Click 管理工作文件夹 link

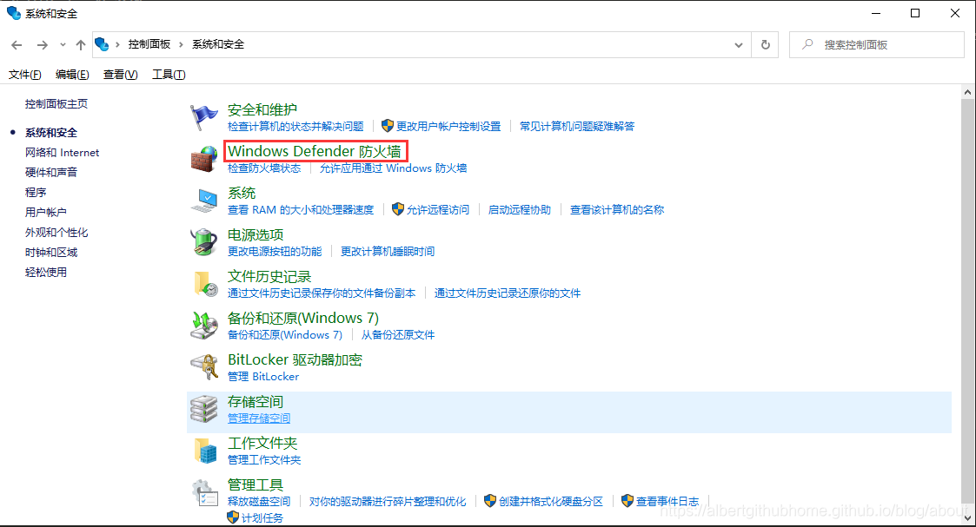(264, 459)
